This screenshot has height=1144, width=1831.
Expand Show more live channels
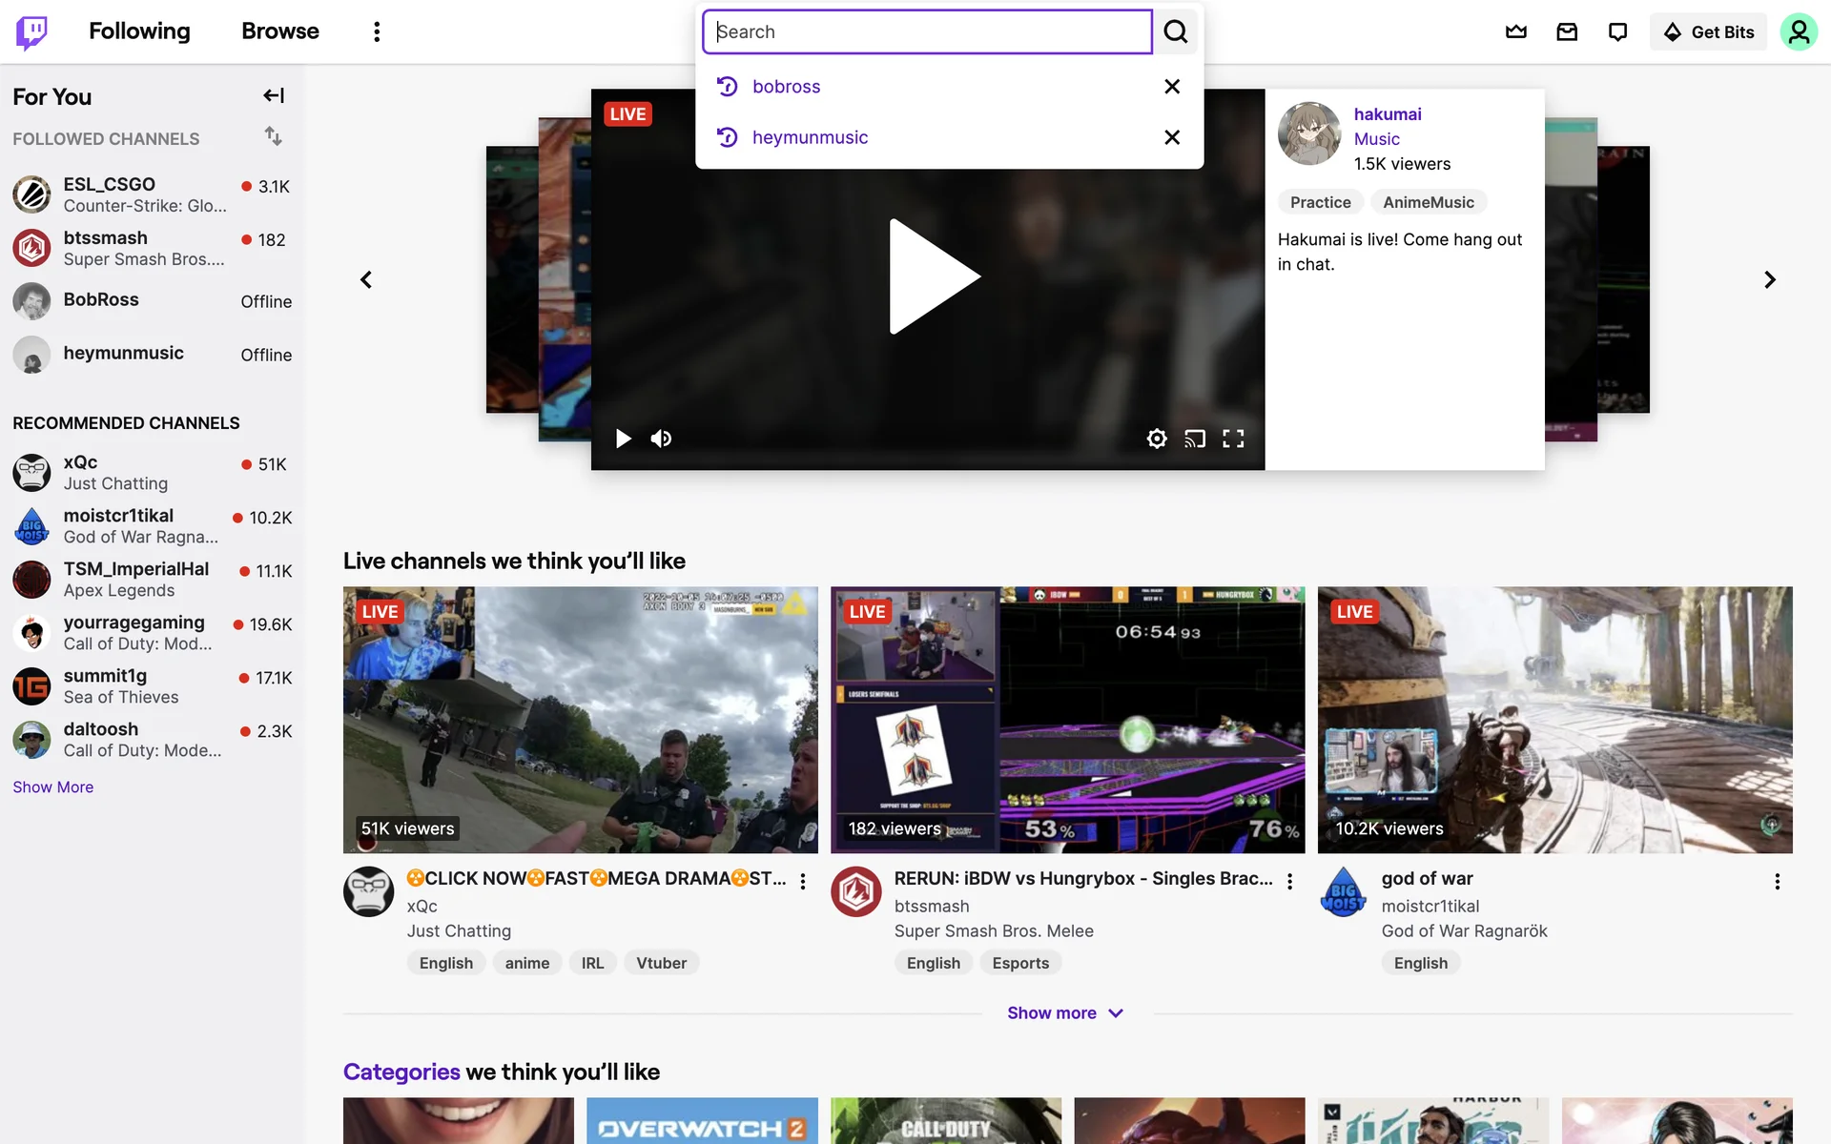1065,1012
